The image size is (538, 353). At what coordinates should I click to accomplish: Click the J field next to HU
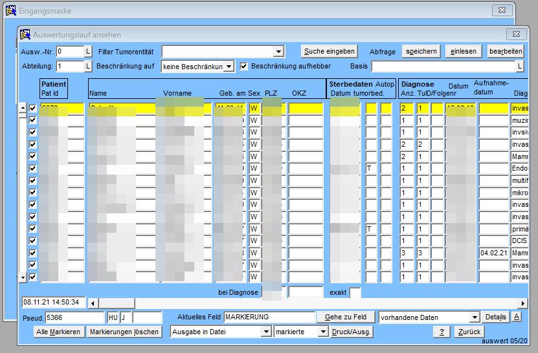click(x=125, y=317)
